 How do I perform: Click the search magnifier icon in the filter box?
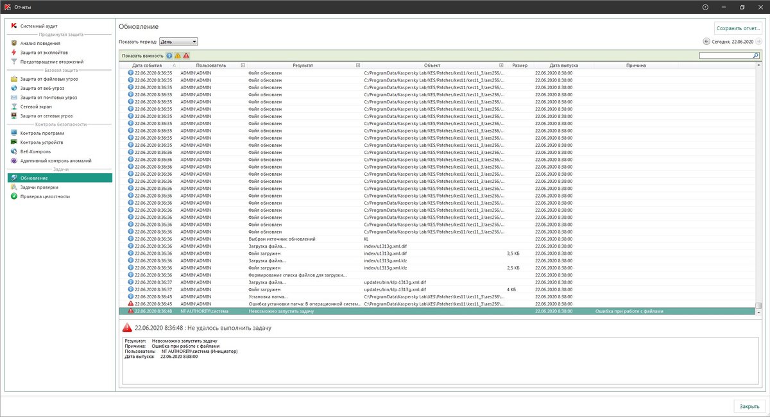[x=755, y=56]
